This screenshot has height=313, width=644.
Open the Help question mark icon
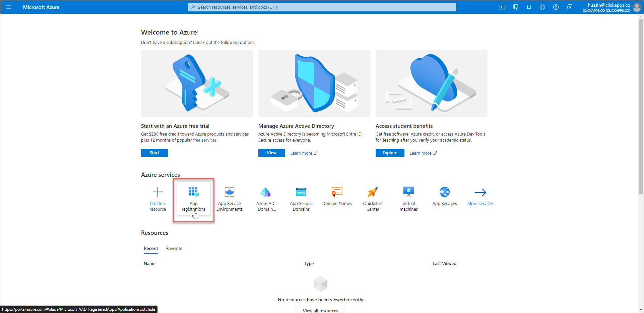click(x=556, y=7)
